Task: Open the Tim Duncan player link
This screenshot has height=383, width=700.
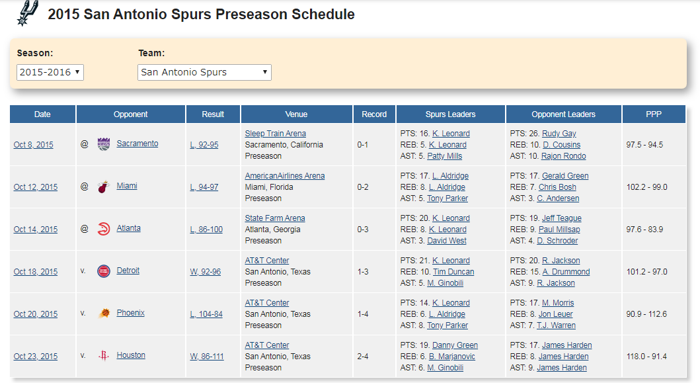Action: (453, 272)
